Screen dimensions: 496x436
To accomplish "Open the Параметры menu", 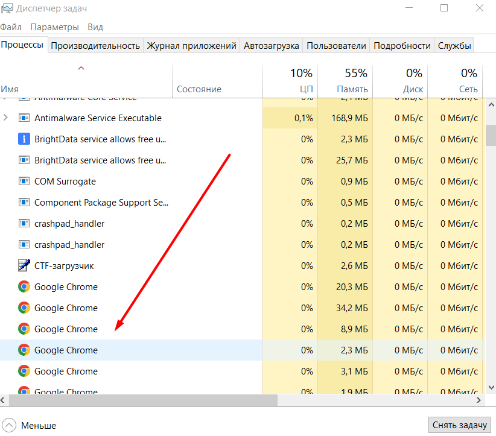I will pyautogui.click(x=54, y=27).
